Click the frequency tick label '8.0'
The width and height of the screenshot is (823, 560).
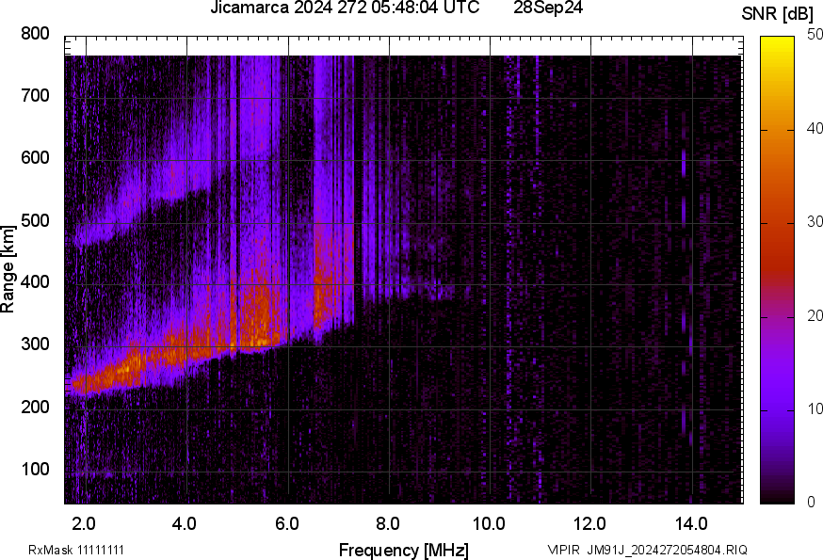click(x=387, y=524)
